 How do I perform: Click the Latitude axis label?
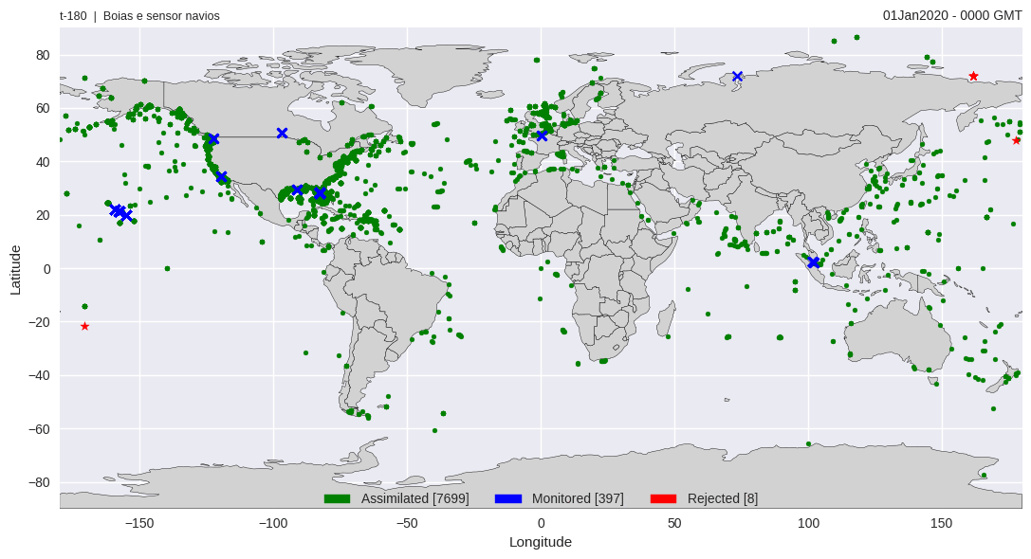point(15,269)
